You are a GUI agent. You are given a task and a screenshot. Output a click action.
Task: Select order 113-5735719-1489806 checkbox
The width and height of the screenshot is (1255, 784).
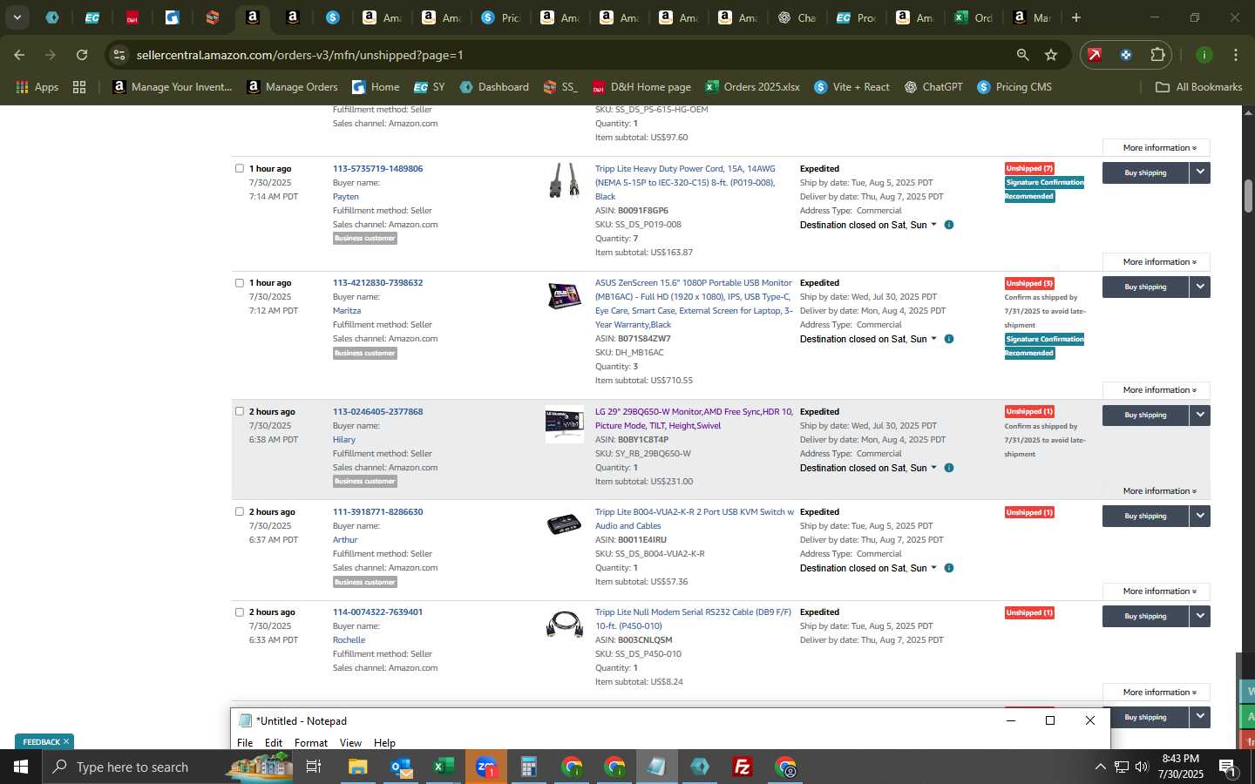coord(240,168)
